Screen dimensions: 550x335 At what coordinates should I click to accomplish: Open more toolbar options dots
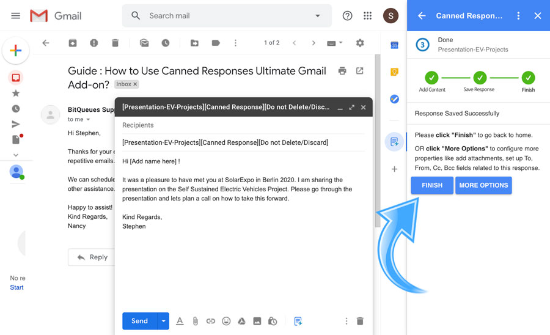point(235,43)
